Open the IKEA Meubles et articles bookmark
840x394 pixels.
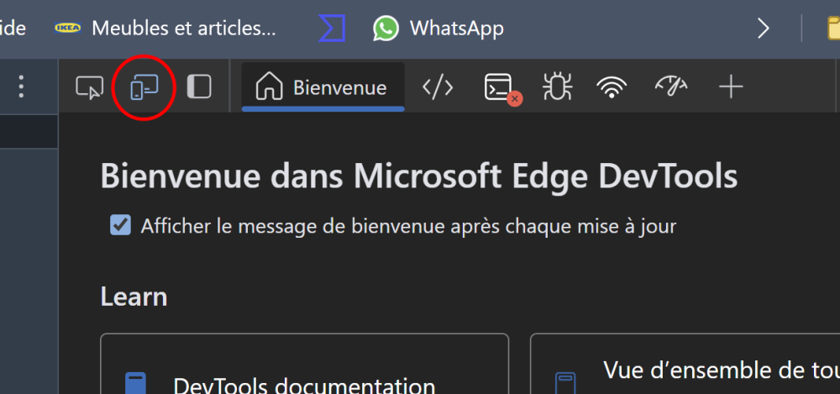click(x=166, y=29)
